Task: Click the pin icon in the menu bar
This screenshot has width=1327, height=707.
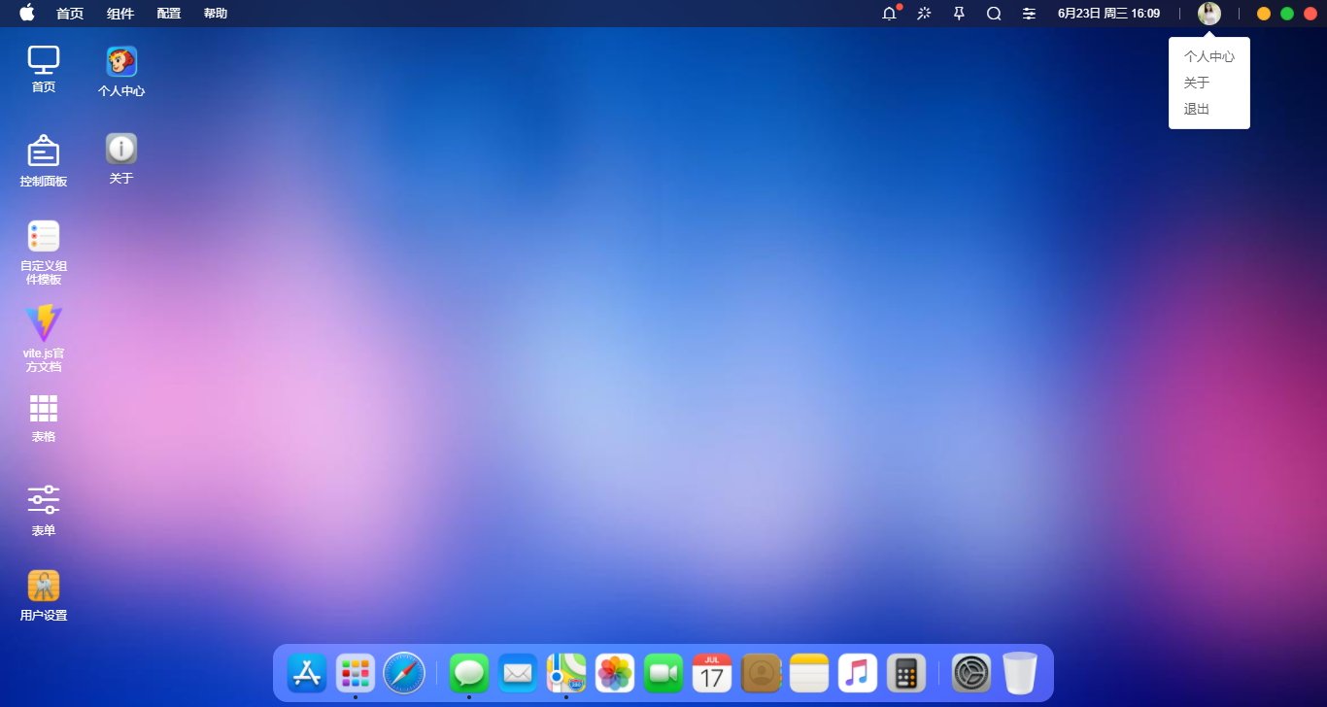Action: tap(959, 14)
